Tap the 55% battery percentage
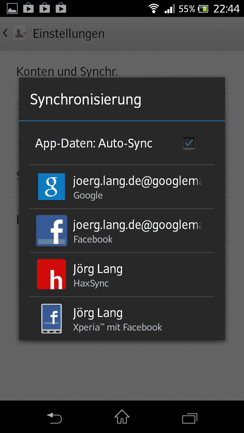Viewport: 244px width, 433px height. (187, 9)
